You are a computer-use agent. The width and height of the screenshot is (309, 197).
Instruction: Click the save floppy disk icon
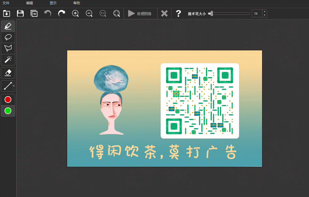click(20, 13)
